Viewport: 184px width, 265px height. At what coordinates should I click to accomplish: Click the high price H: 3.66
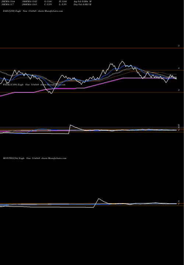tap(63, 1)
